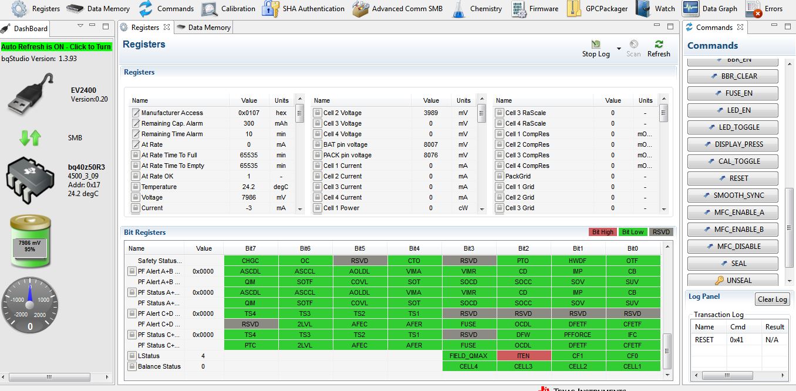Open SHA Authentication padlock tool

(271, 9)
